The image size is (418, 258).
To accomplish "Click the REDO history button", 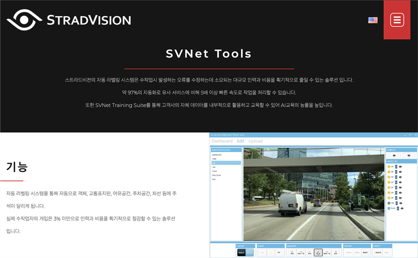I will 357,252.
